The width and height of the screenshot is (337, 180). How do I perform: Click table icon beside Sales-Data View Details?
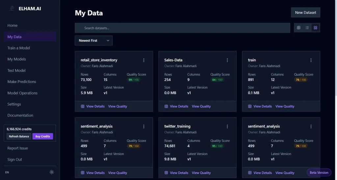166,106
